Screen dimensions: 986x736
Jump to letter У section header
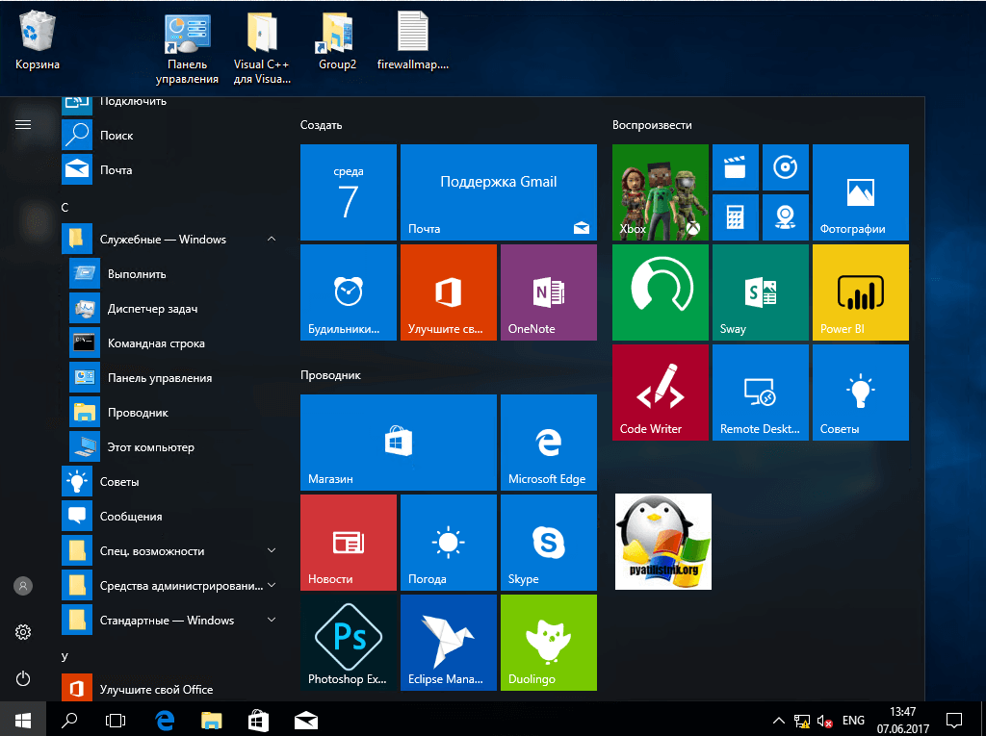(65, 656)
